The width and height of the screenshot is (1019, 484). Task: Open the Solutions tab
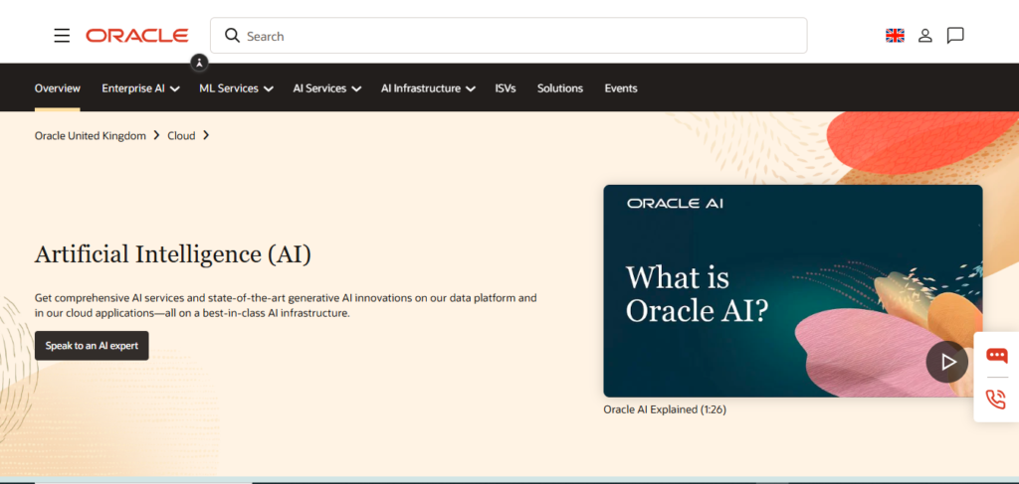[x=559, y=88]
